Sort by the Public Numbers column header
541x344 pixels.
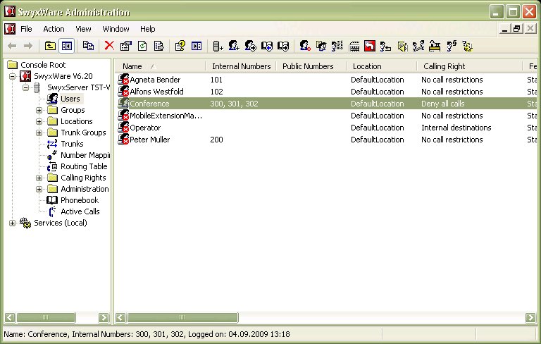(x=311, y=66)
